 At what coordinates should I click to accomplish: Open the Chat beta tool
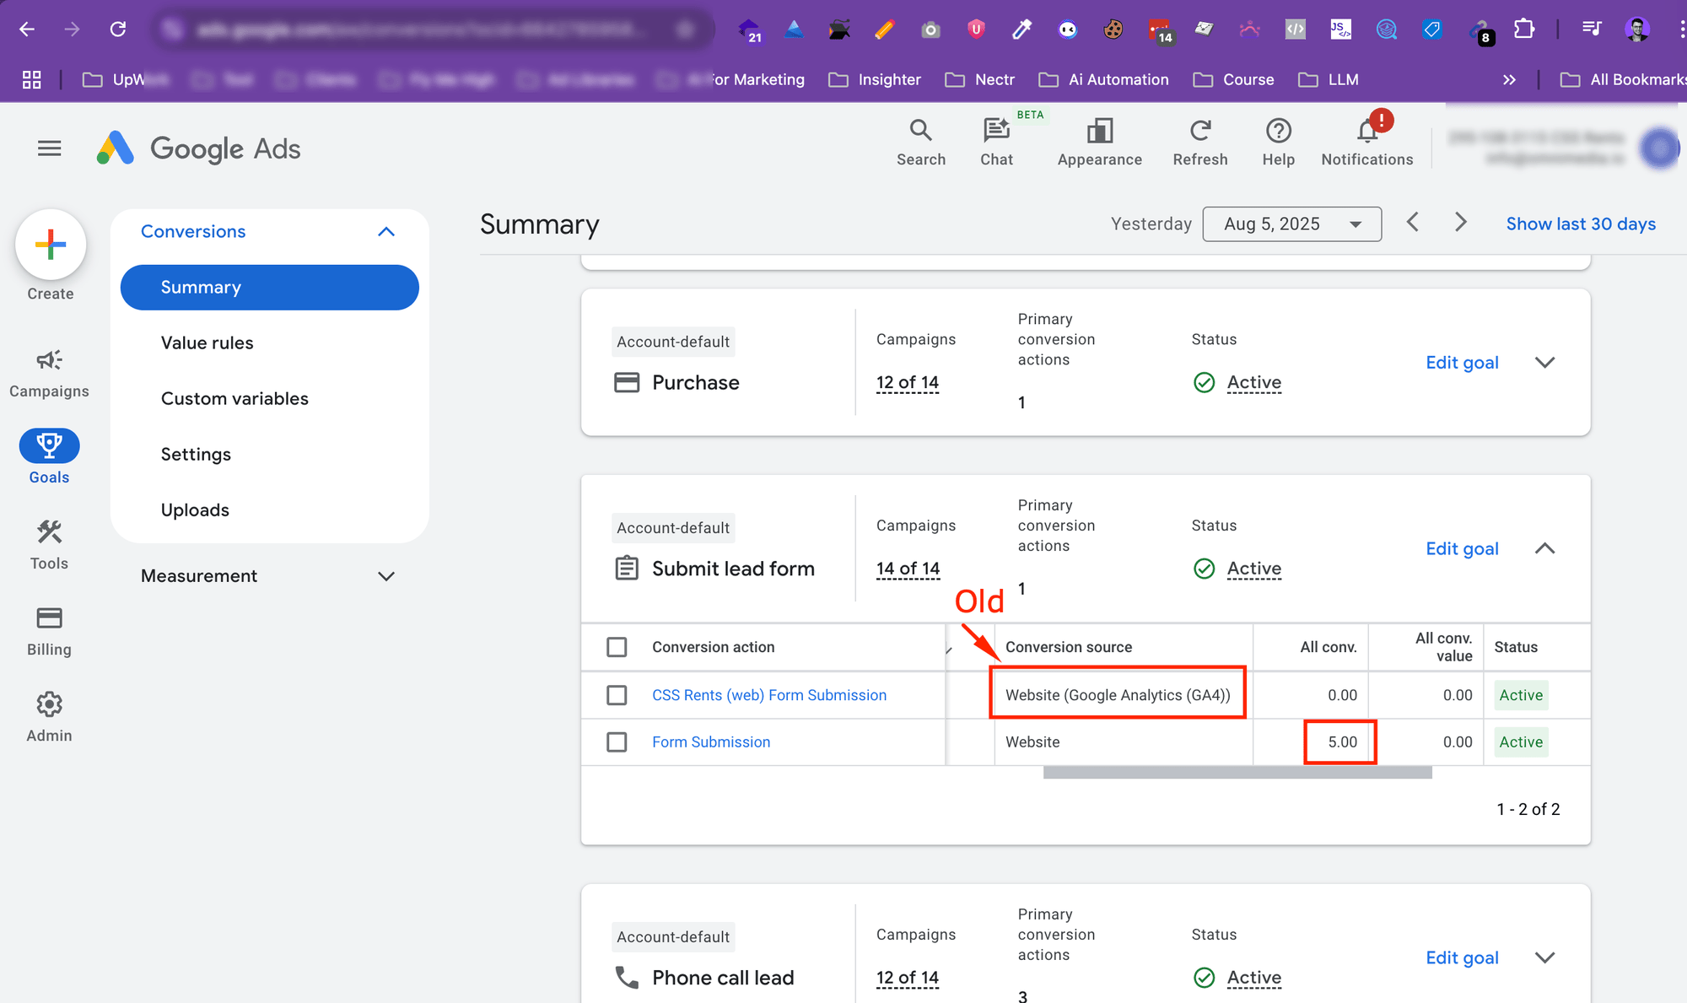[996, 142]
